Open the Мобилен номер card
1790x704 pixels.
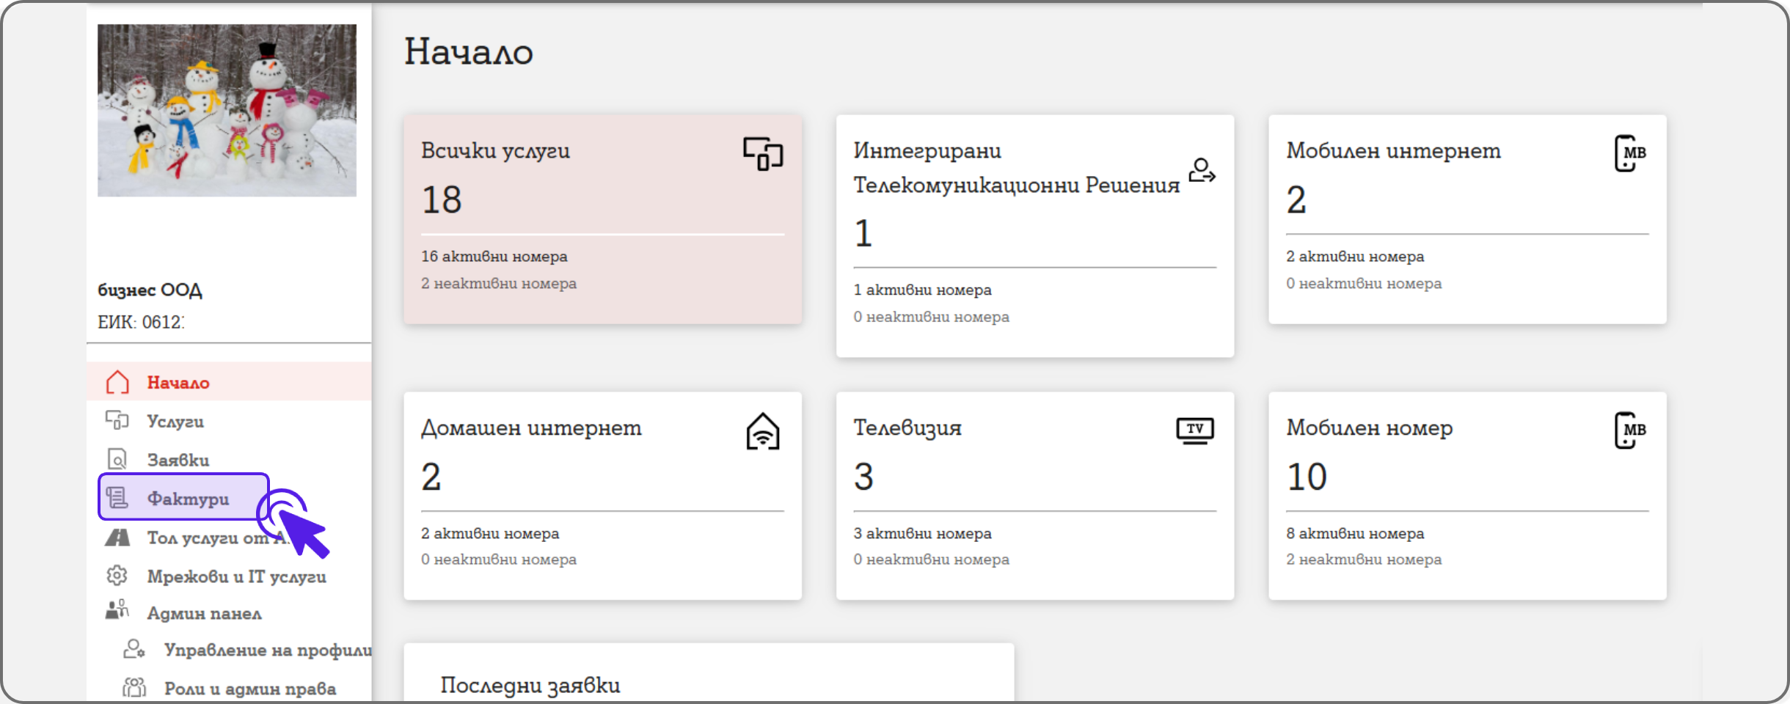pos(1467,496)
